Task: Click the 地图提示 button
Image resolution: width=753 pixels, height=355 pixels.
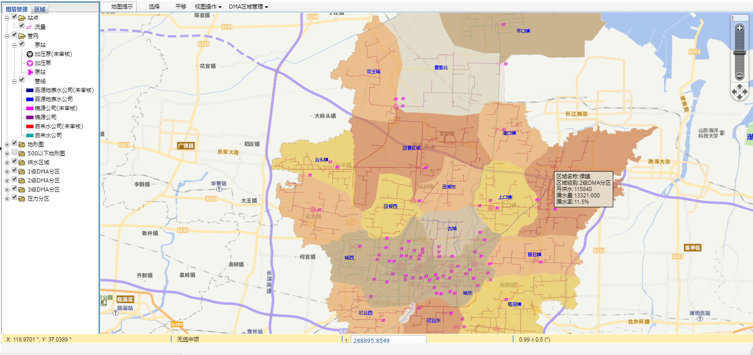Action: (122, 7)
